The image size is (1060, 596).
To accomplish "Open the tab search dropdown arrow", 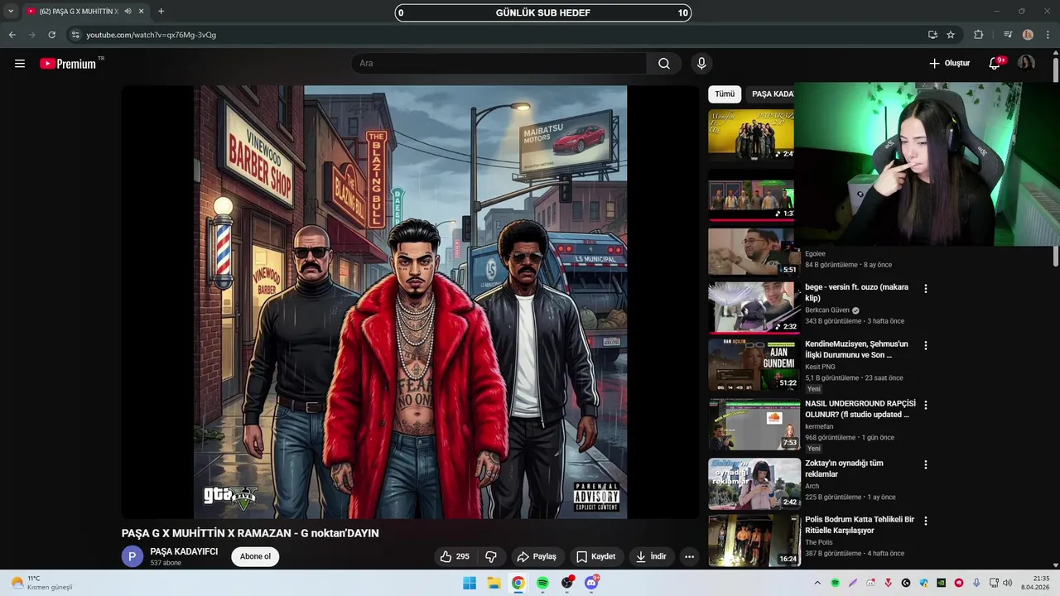I will tap(11, 12).
